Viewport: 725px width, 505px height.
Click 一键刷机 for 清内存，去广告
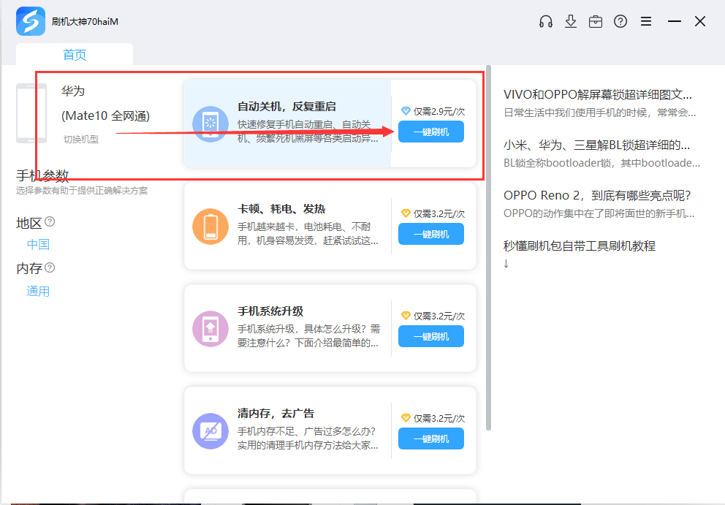(x=431, y=438)
